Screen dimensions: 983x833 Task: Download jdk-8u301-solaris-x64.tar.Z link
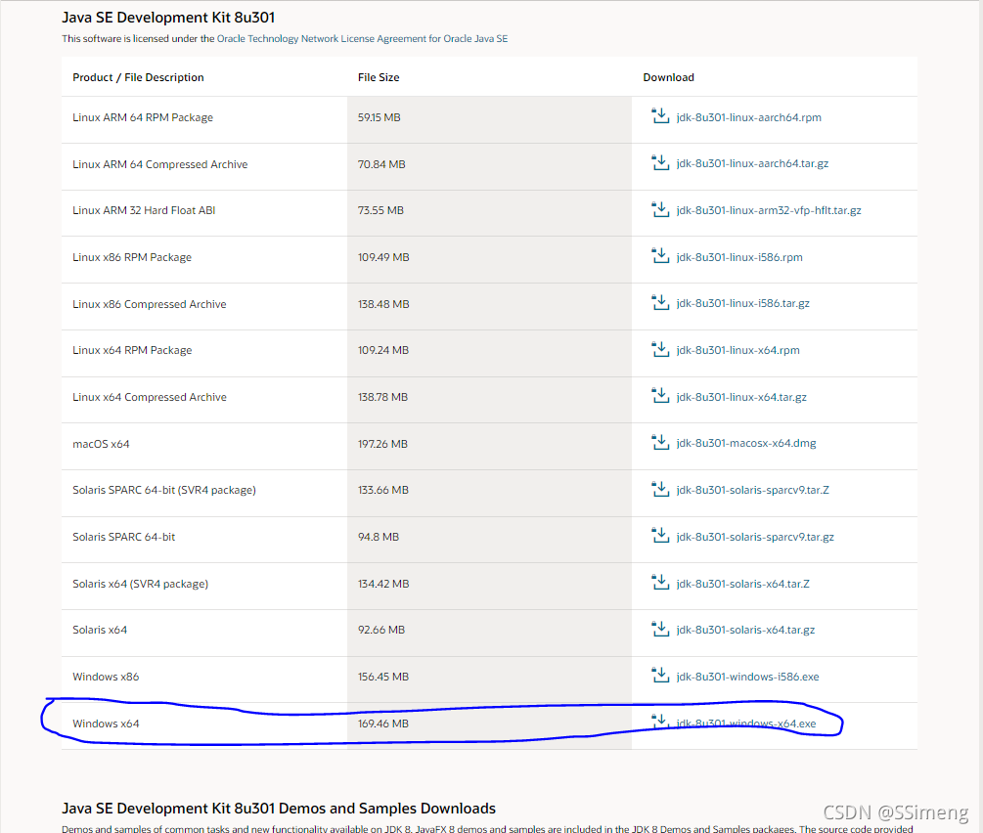click(743, 584)
